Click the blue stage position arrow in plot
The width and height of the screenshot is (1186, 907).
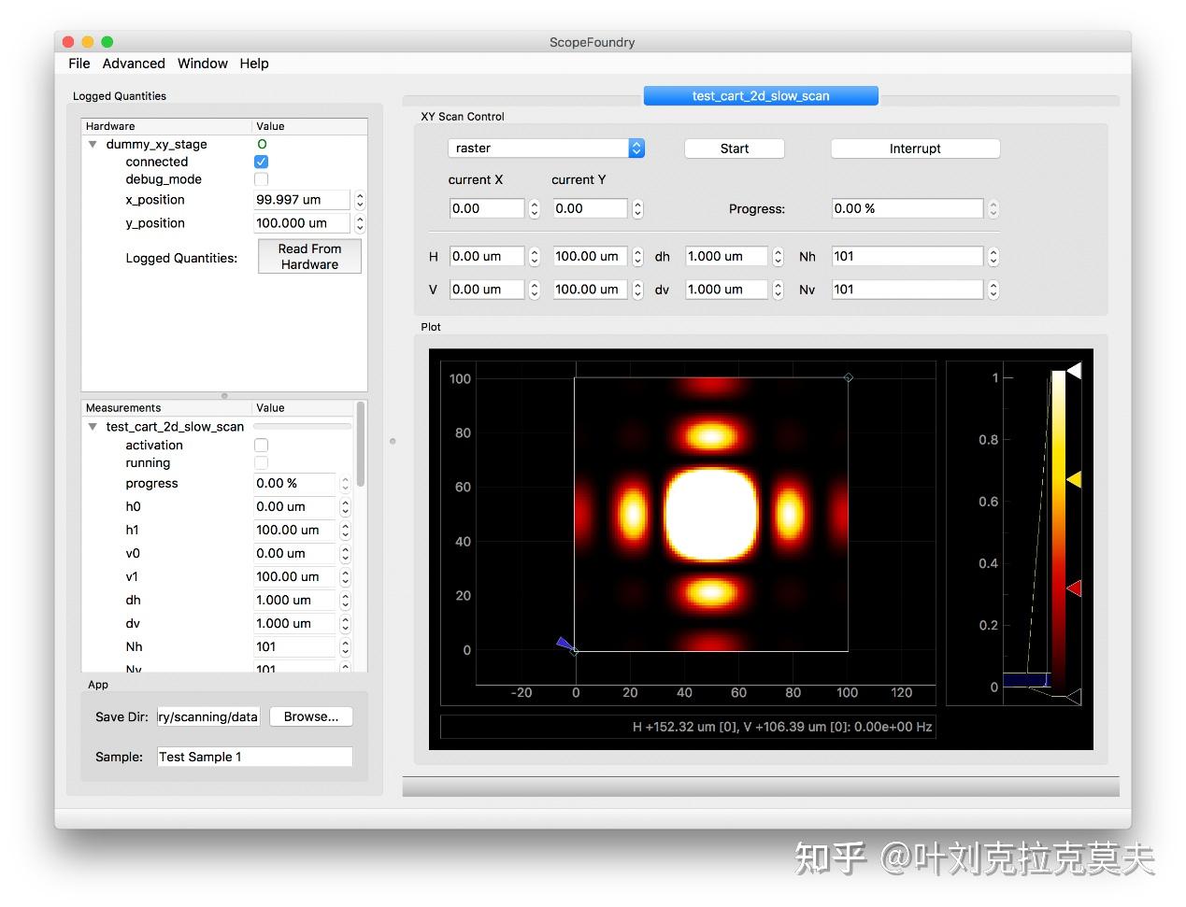coord(564,643)
